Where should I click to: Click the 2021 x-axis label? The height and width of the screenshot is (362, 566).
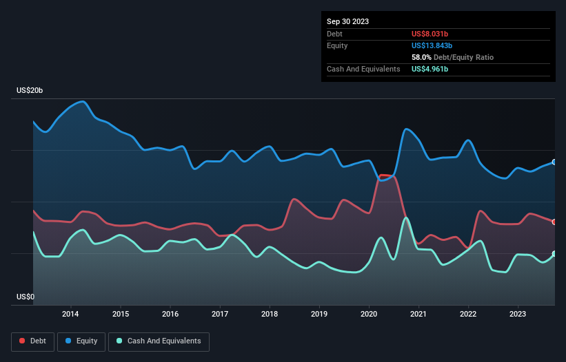pyautogui.click(x=418, y=314)
